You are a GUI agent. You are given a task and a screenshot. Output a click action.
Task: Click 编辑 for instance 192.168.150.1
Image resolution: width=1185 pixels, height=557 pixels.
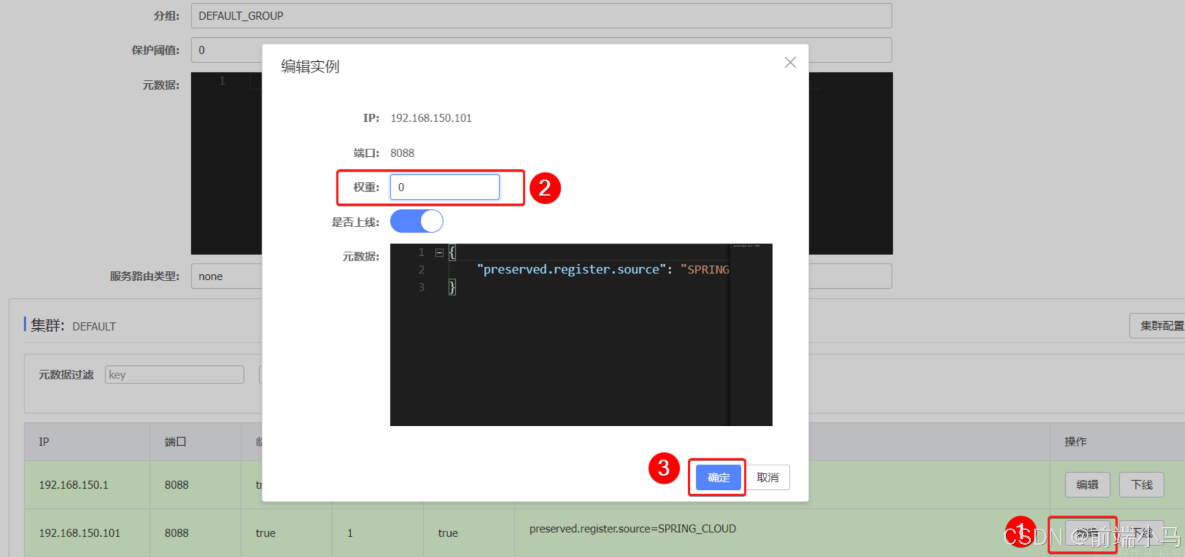pos(1087,484)
